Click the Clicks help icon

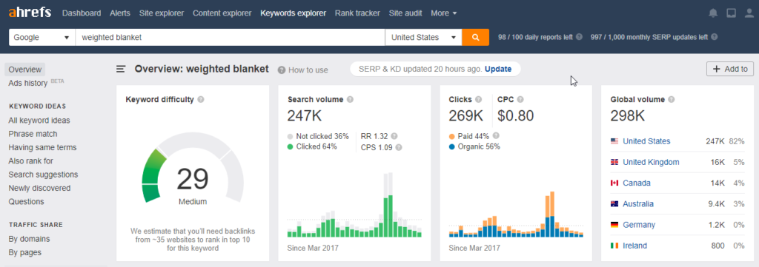(x=478, y=99)
